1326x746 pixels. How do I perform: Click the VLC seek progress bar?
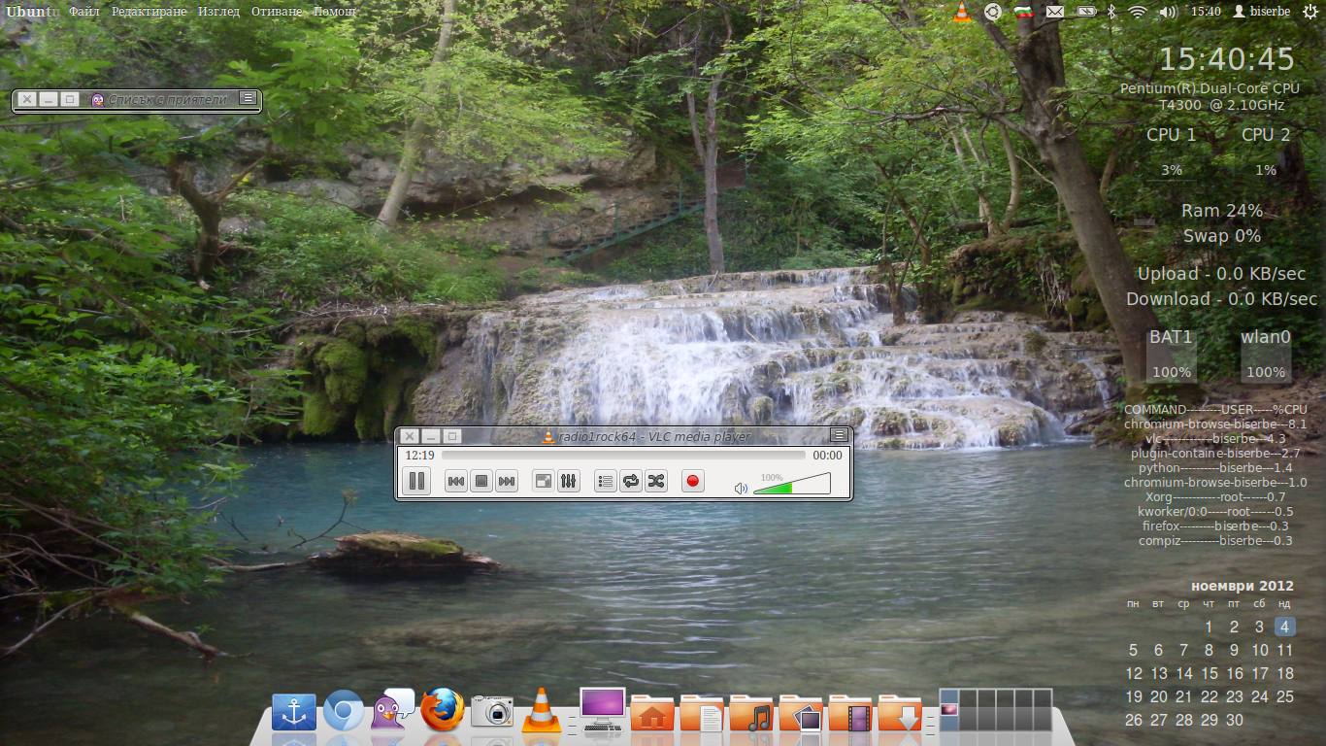coord(623,455)
